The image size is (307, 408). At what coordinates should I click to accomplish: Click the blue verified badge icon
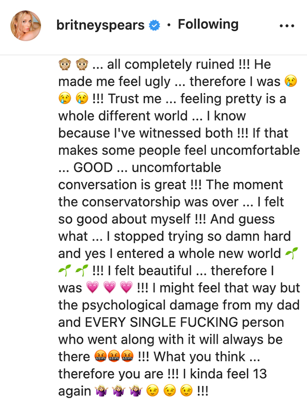154,25
